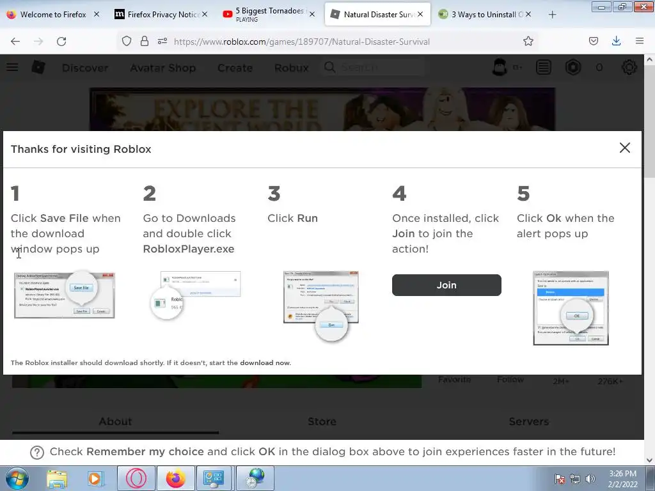Screen dimensions: 655x491
Task: Click the Follow label
Action: point(510,380)
